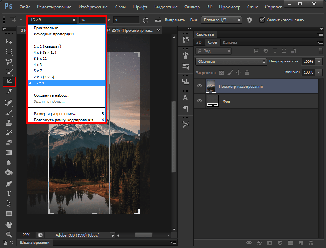This screenshot has width=326, height=248.
Task: Click the crop width field 16
Action: coord(92,20)
